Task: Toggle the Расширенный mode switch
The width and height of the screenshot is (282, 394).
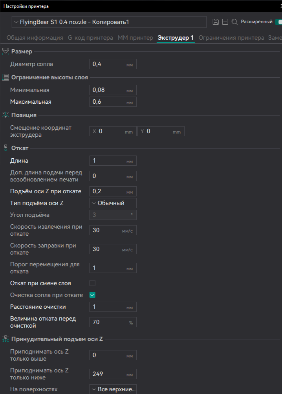Action: [x=278, y=22]
